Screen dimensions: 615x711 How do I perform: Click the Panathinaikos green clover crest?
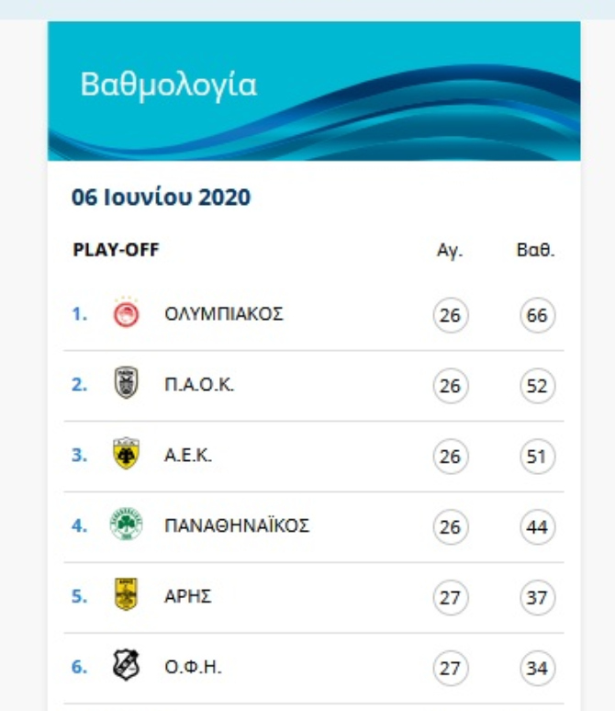126,525
